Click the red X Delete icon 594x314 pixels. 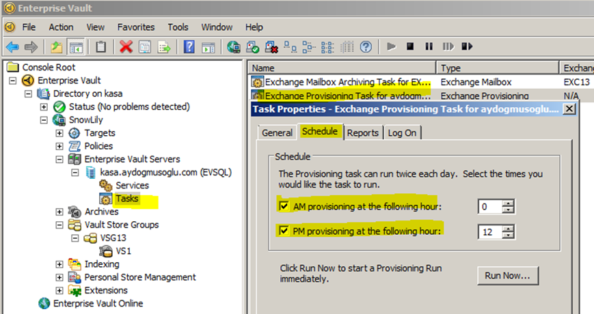(x=126, y=47)
